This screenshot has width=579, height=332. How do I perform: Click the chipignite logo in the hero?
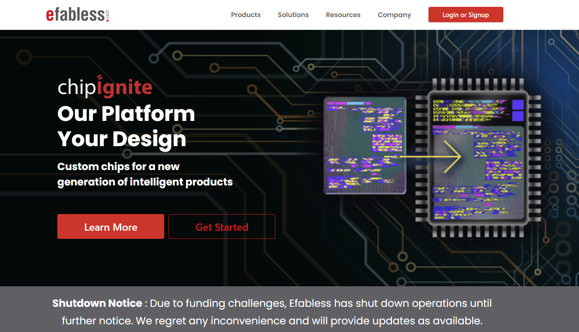click(x=105, y=87)
